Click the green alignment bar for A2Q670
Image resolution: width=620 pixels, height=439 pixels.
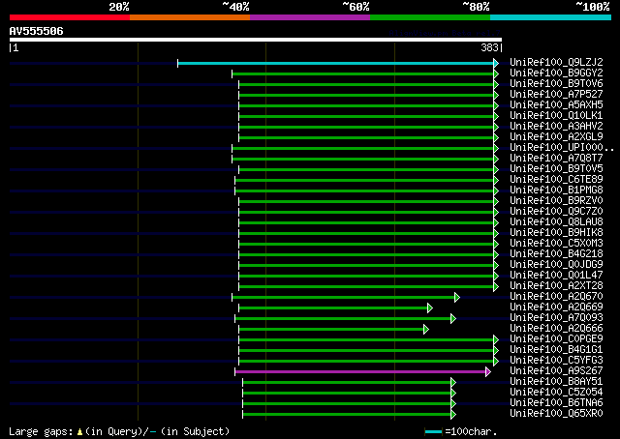(x=344, y=298)
